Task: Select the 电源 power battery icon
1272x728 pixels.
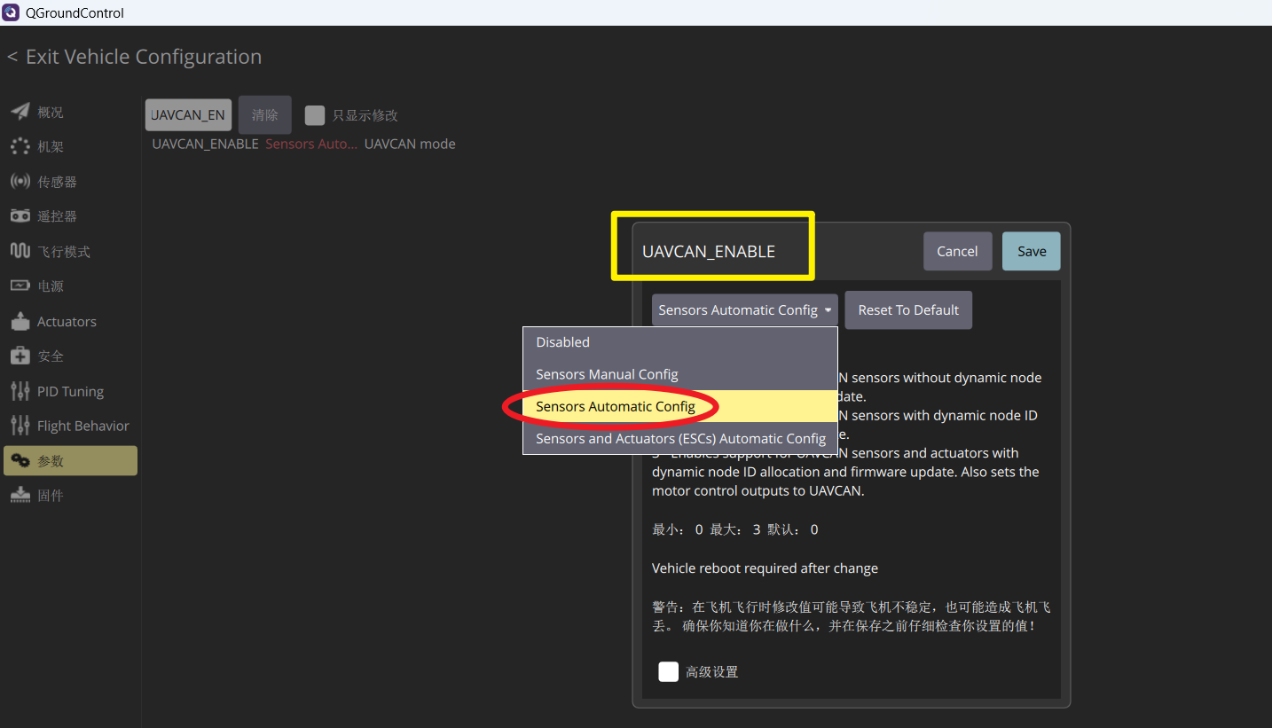Action: click(x=20, y=286)
